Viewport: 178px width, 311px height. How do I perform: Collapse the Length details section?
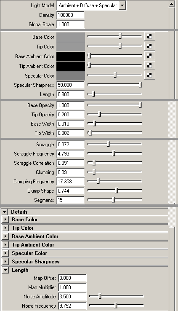pyautogui.click(x=5, y=270)
